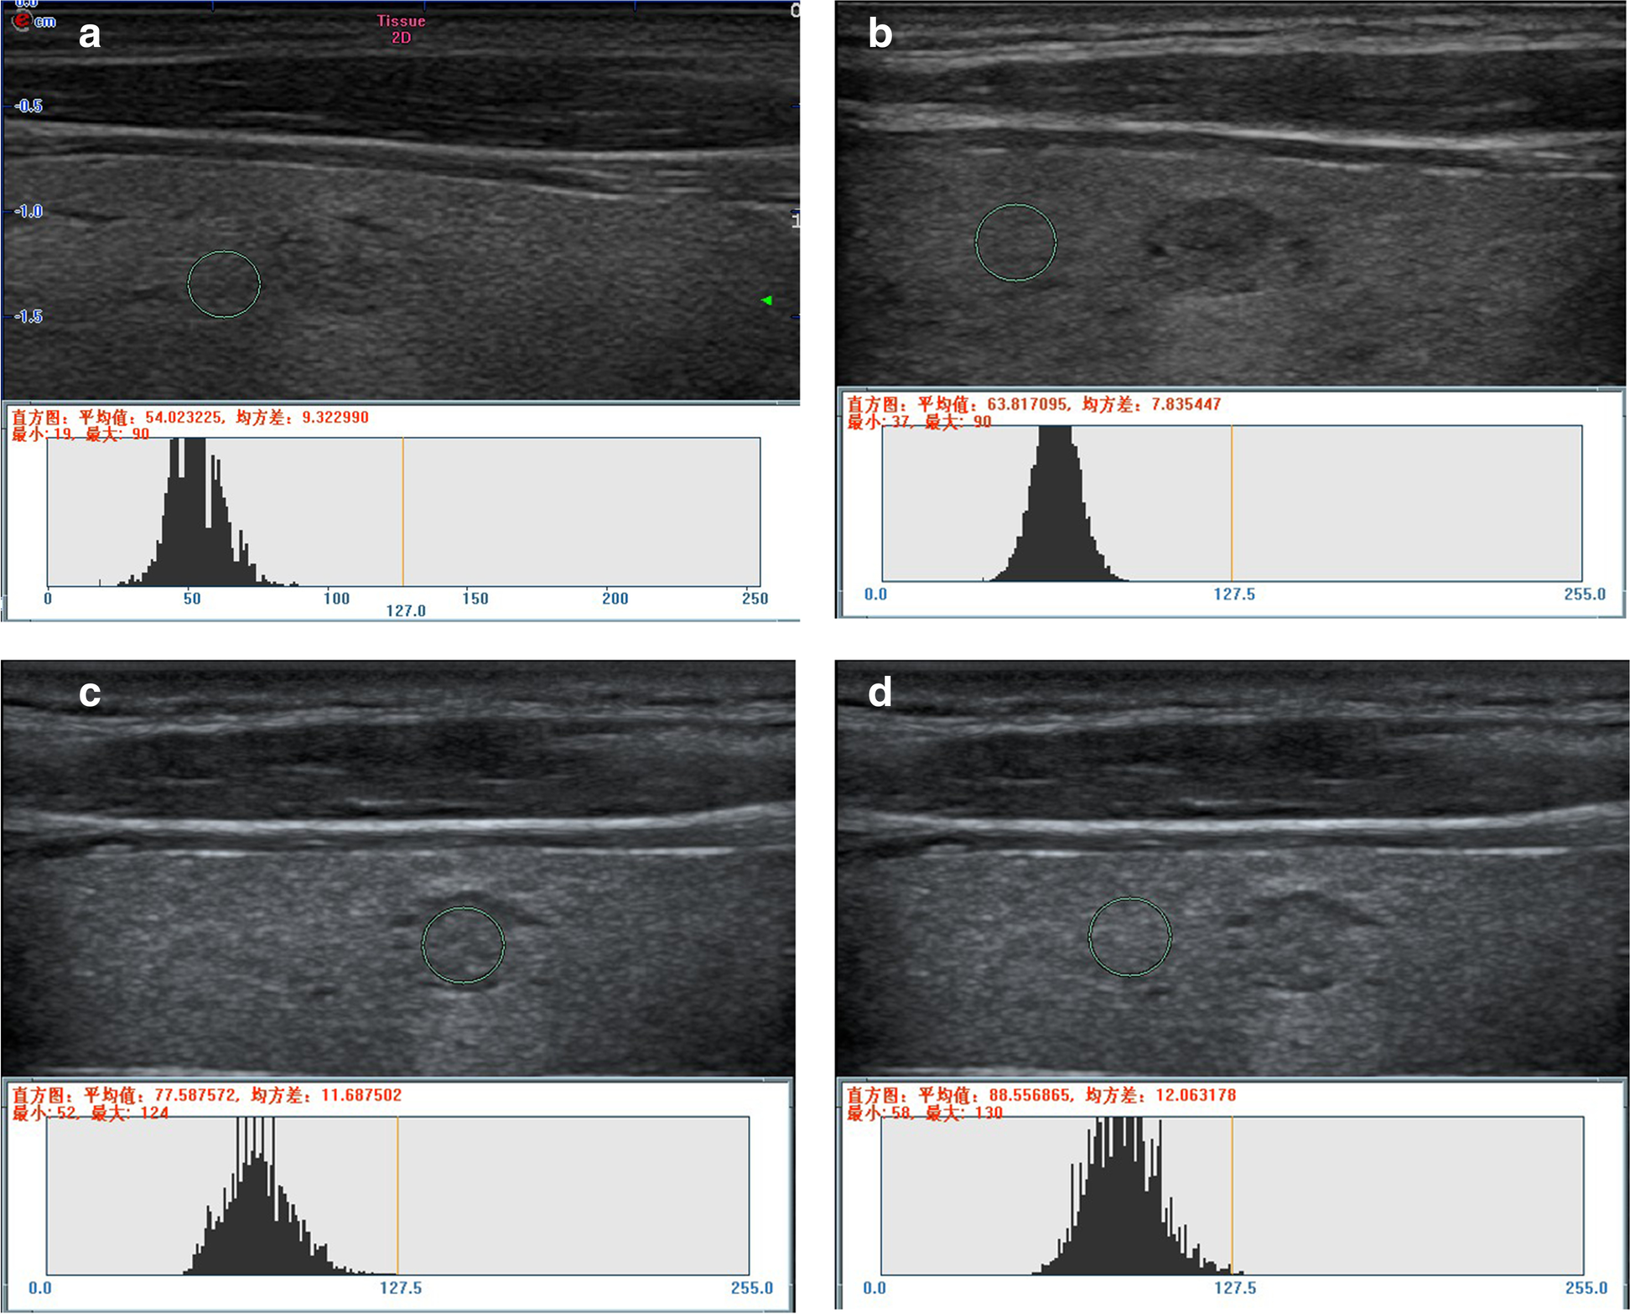Click the mean value text 88.556865
Image resolution: width=1630 pixels, height=1314 pixels.
1030,1095
